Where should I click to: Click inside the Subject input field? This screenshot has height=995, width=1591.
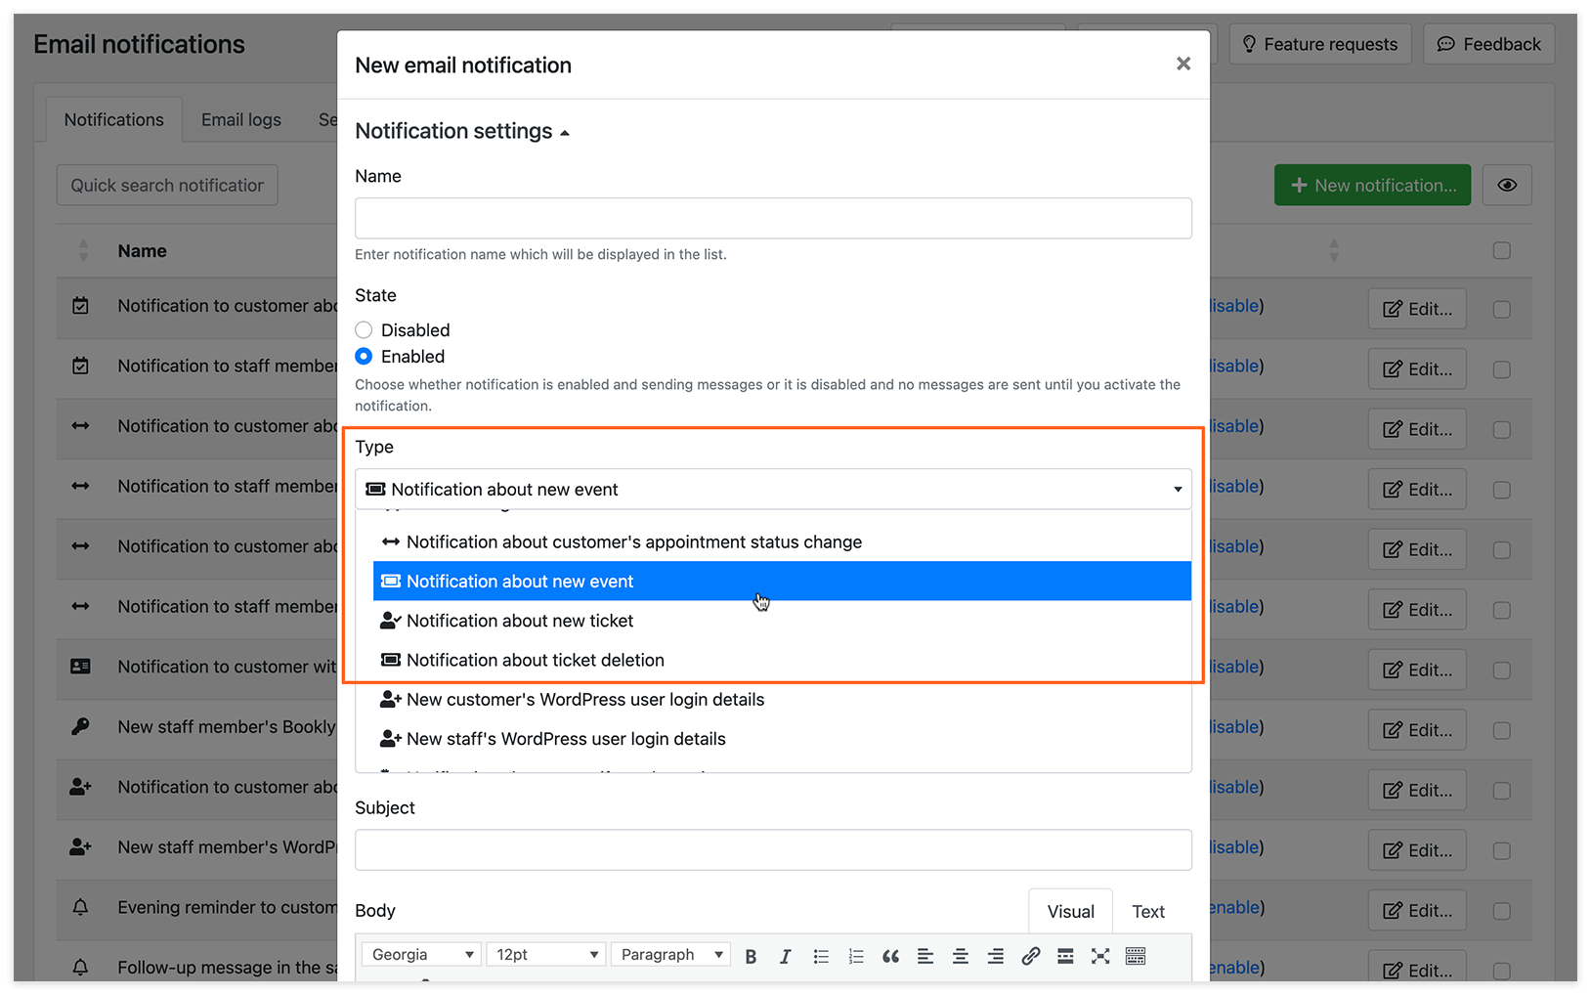773,849
